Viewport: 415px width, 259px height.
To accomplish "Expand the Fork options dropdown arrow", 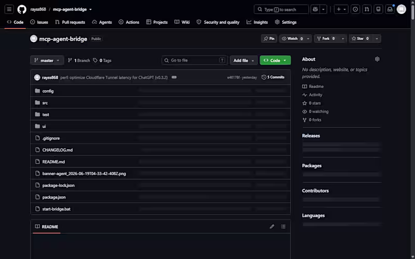I will [x=343, y=38].
